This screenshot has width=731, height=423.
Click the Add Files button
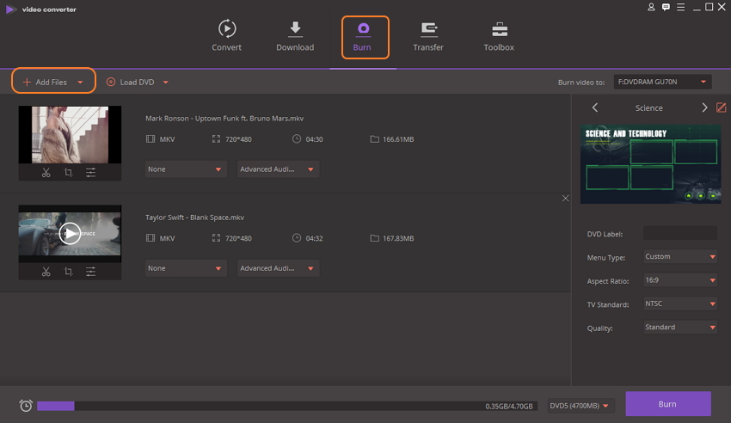click(52, 82)
